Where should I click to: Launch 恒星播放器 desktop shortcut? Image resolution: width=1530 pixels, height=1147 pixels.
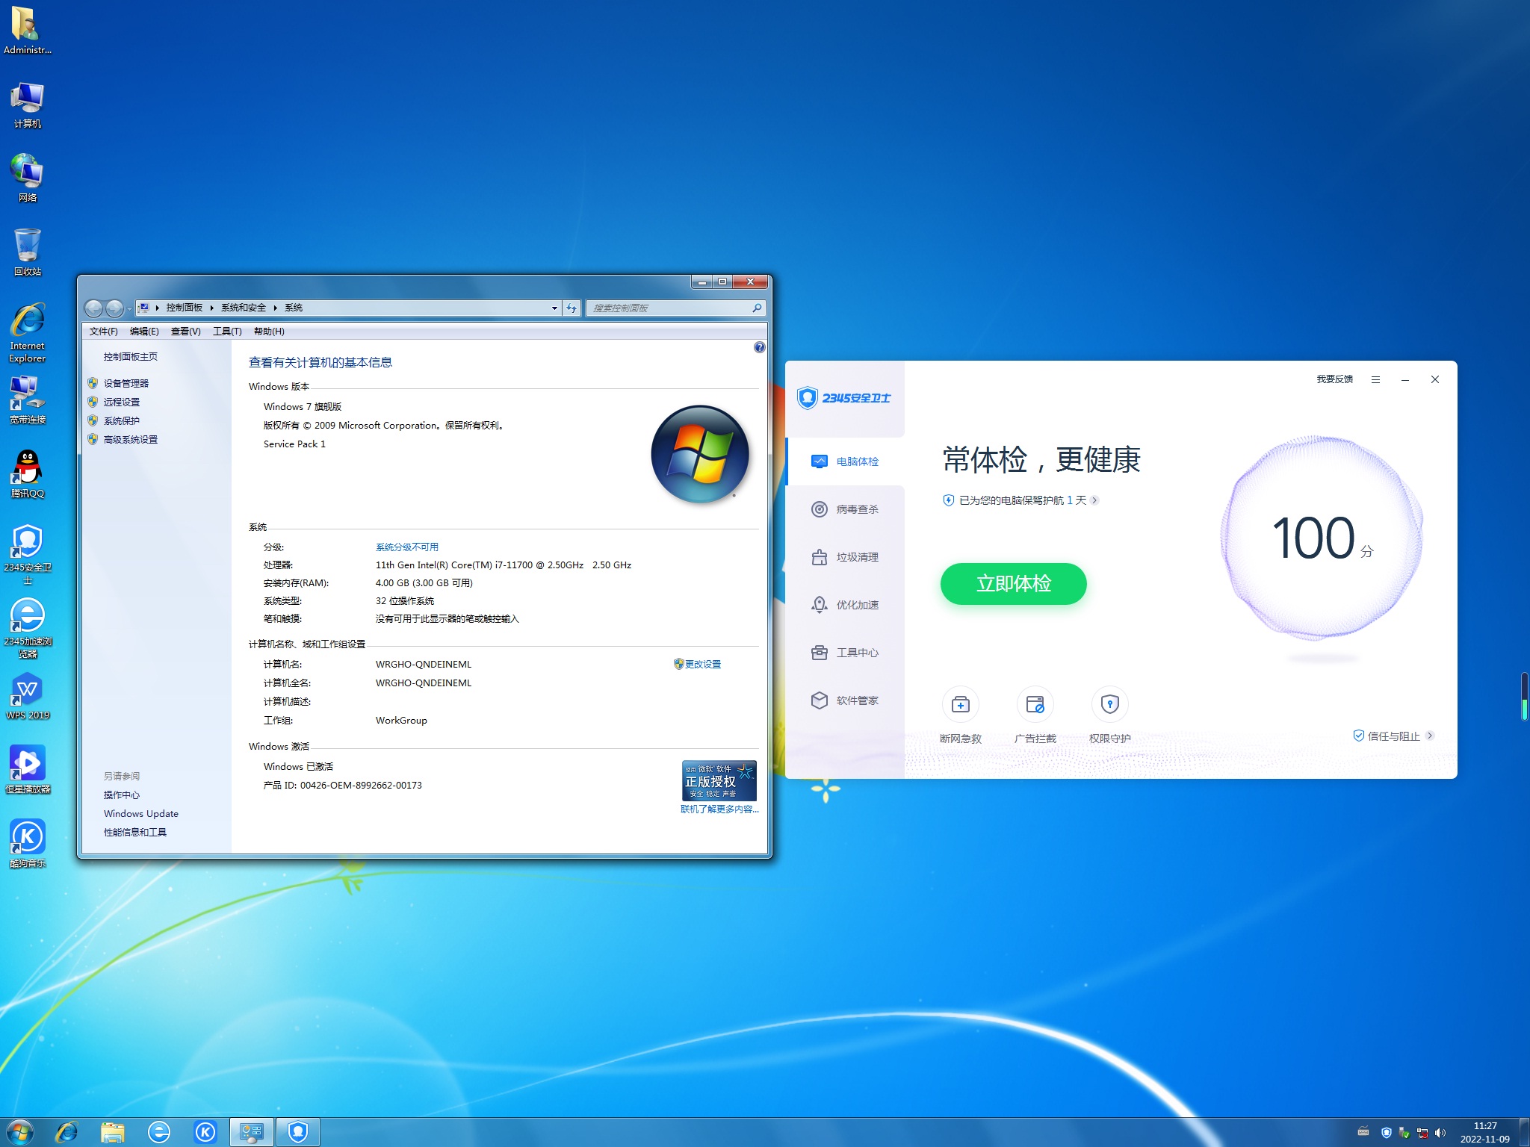[28, 770]
